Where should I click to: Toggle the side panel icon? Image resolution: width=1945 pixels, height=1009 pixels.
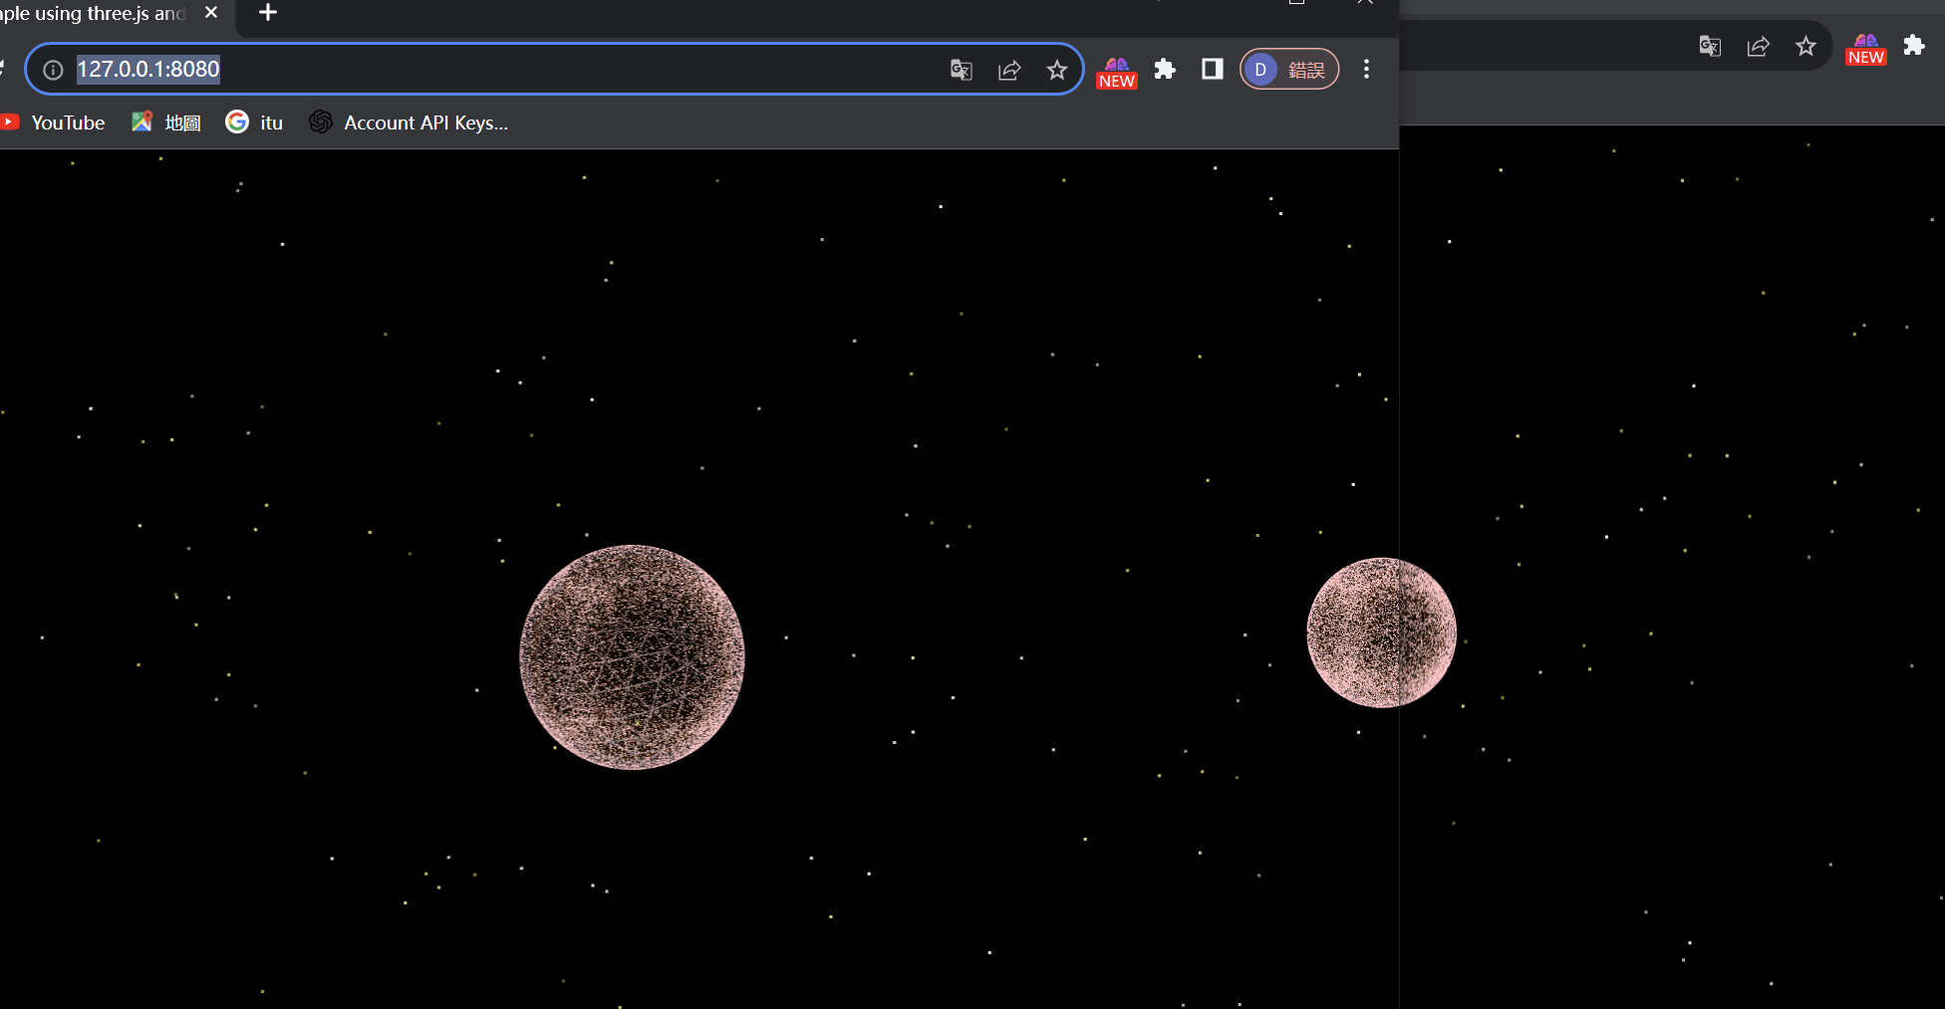pos(1211,69)
